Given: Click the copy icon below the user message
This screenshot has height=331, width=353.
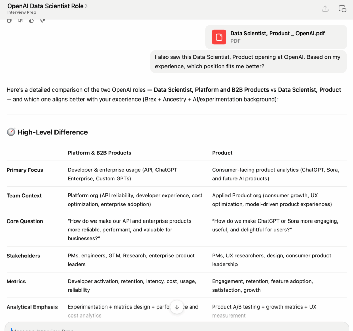Looking at the screenshot, I should pos(9,21).
